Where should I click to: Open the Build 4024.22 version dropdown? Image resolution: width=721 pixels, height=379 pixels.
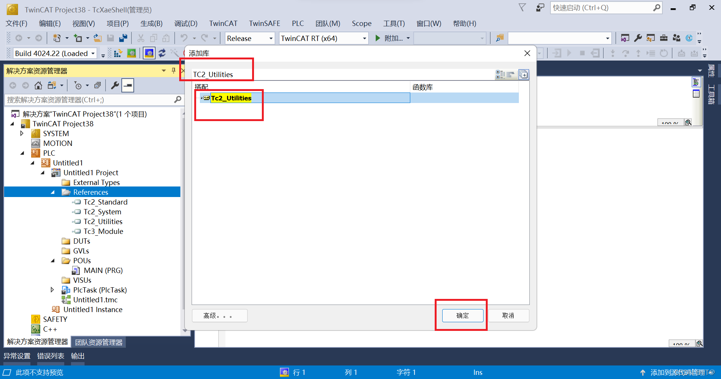click(93, 53)
